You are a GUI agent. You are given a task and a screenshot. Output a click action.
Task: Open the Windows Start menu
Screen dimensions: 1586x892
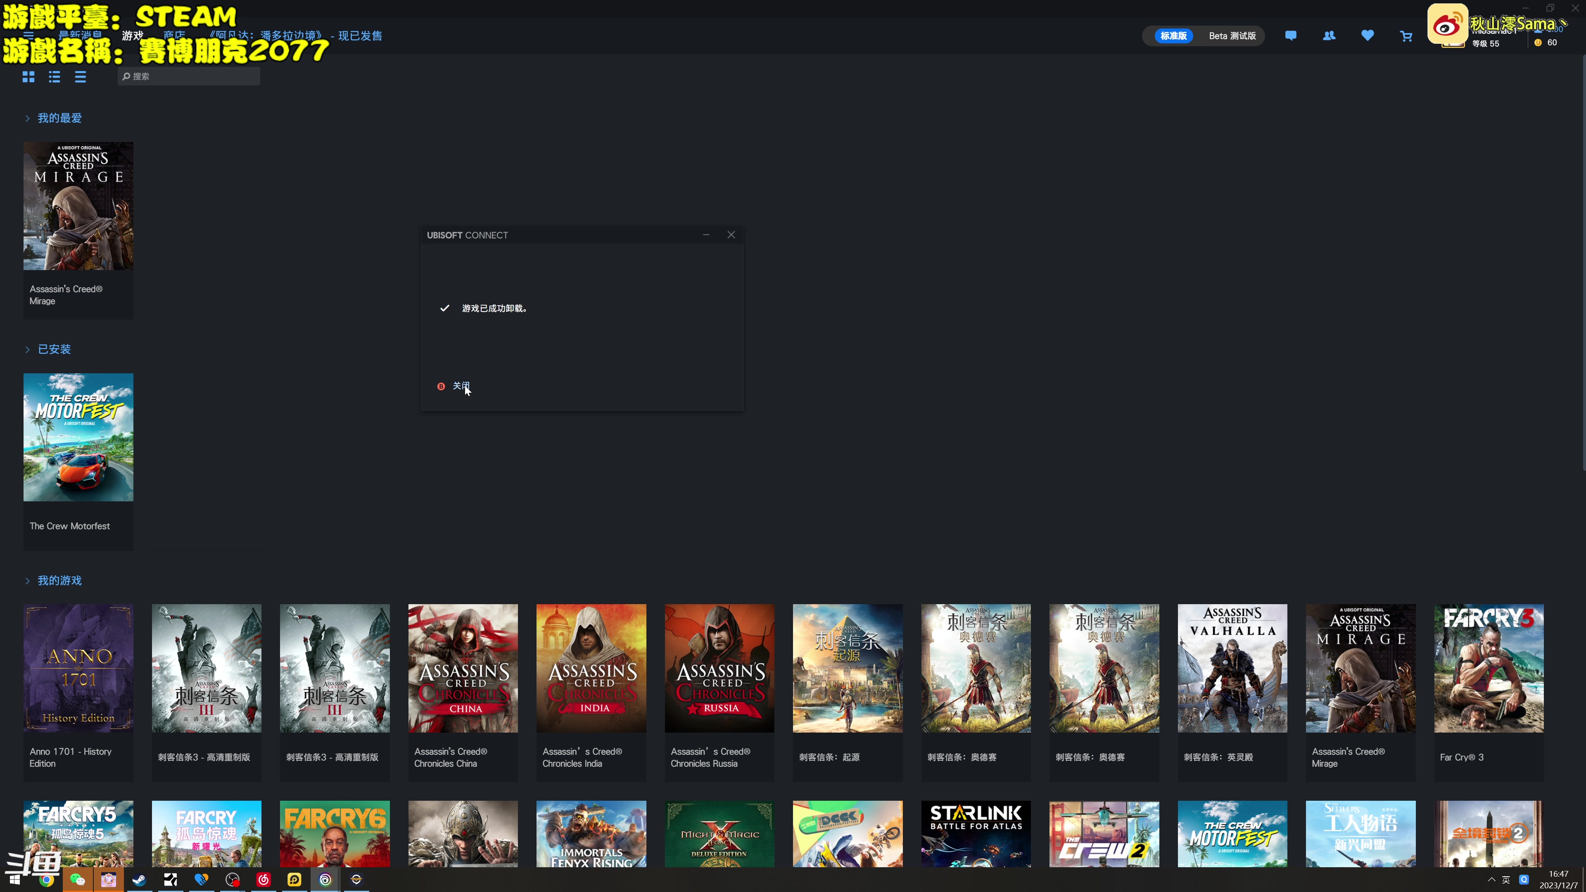(15, 880)
